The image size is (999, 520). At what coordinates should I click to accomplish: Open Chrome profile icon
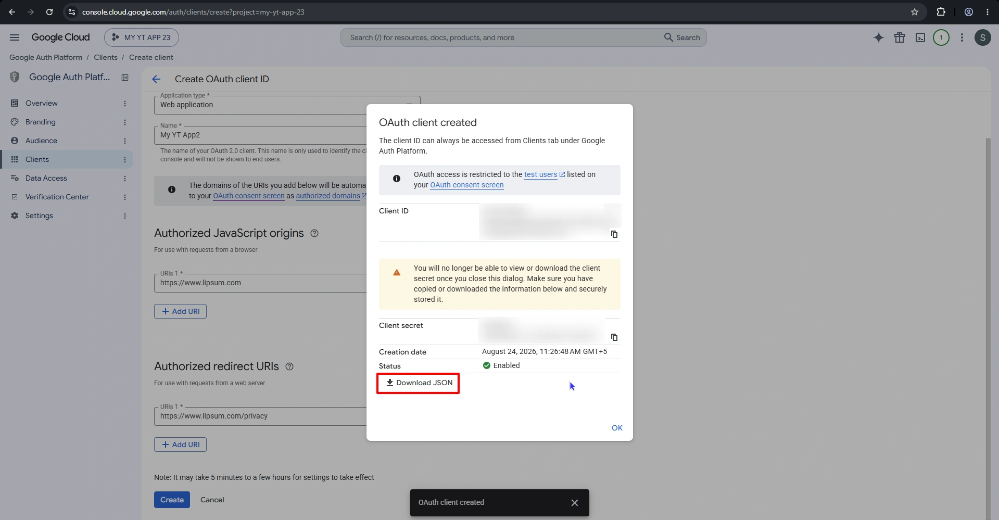(969, 12)
